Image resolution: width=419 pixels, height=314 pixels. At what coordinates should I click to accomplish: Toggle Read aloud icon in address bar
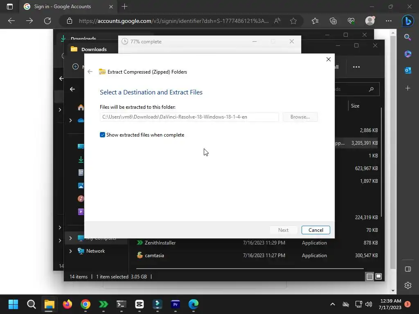pos(277,21)
